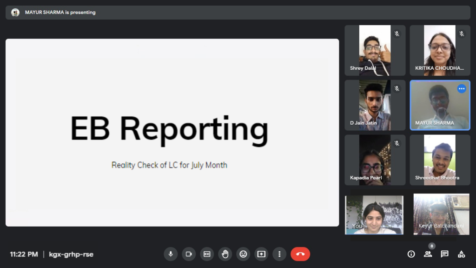Click D Jain Jatin's video tile

click(x=375, y=105)
